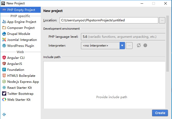Click the interpreter reload arrows icon

[x=139, y=45]
